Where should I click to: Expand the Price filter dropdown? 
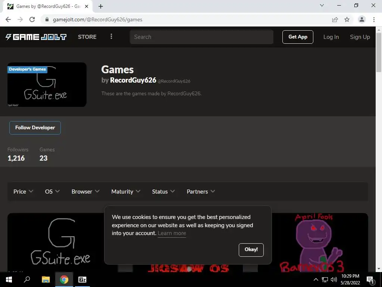(x=23, y=192)
